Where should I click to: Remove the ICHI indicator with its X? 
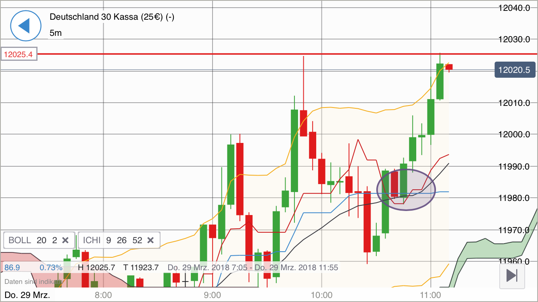point(150,240)
